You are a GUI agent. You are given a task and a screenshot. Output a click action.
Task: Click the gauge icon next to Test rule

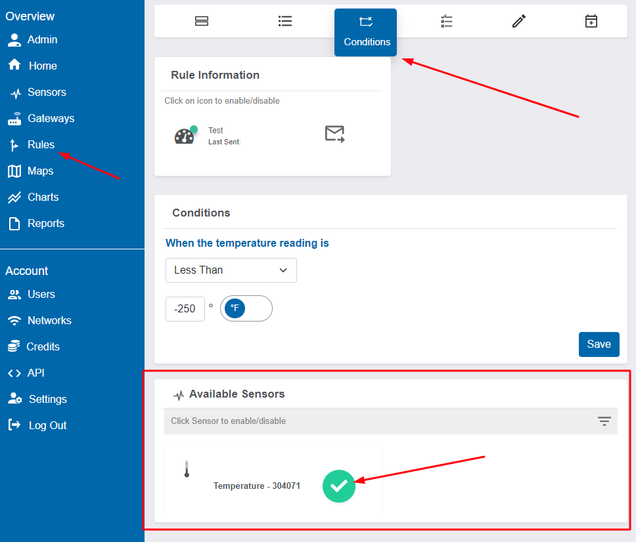click(185, 135)
